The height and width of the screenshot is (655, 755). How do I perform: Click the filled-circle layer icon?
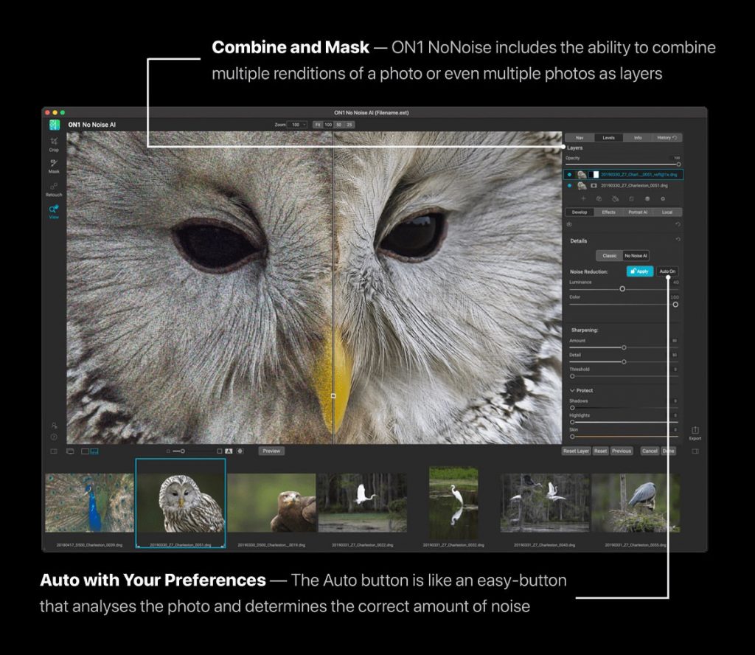point(647,198)
